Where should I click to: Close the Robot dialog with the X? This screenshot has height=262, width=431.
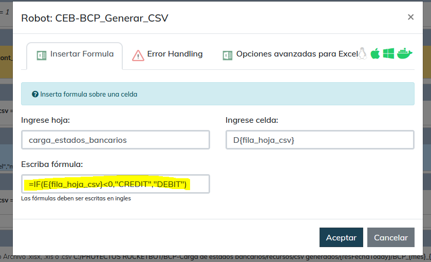click(x=410, y=17)
